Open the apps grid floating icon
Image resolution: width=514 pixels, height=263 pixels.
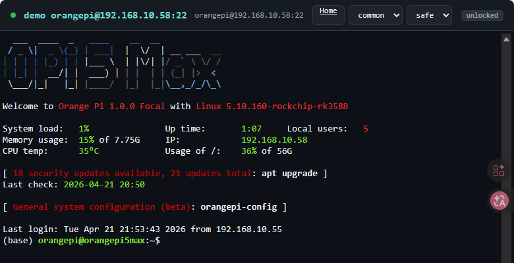[x=499, y=170]
